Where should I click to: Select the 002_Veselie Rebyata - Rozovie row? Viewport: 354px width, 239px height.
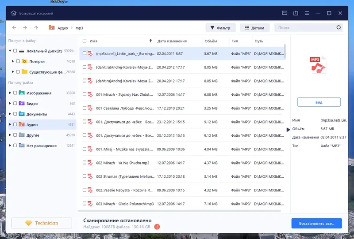click(182, 190)
